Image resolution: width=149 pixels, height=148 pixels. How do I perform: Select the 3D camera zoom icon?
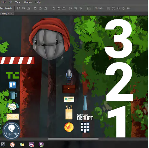coord(129,8)
